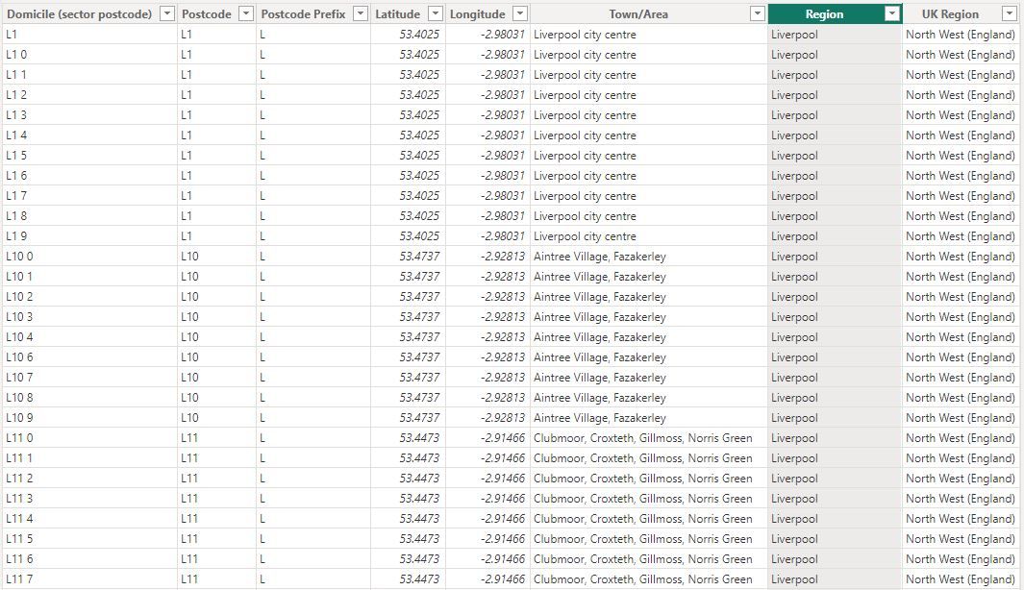The image size is (1024, 590).
Task: Open the Longitude column filter dropdown
Action: click(x=520, y=13)
